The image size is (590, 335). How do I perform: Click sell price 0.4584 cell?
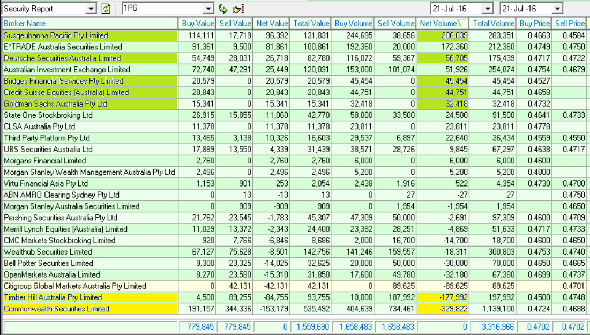(569, 35)
